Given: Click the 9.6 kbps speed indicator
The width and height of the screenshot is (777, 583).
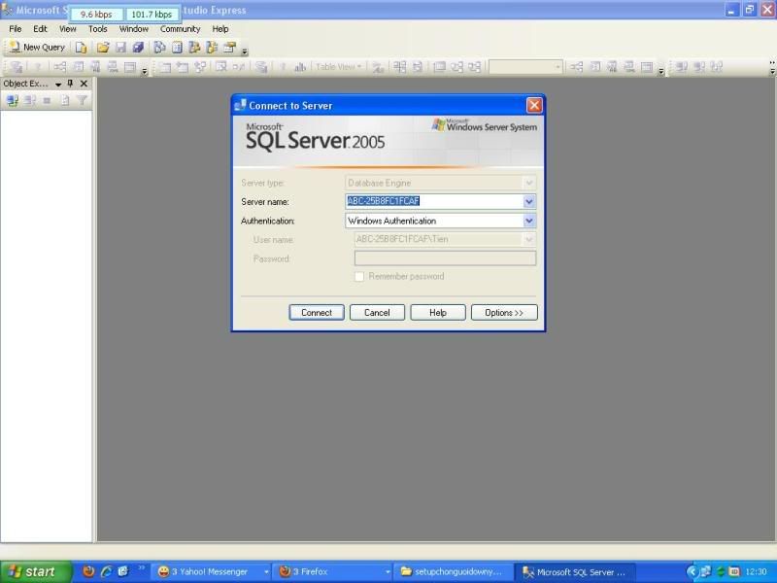Looking at the screenshot, I should [96, 15].
